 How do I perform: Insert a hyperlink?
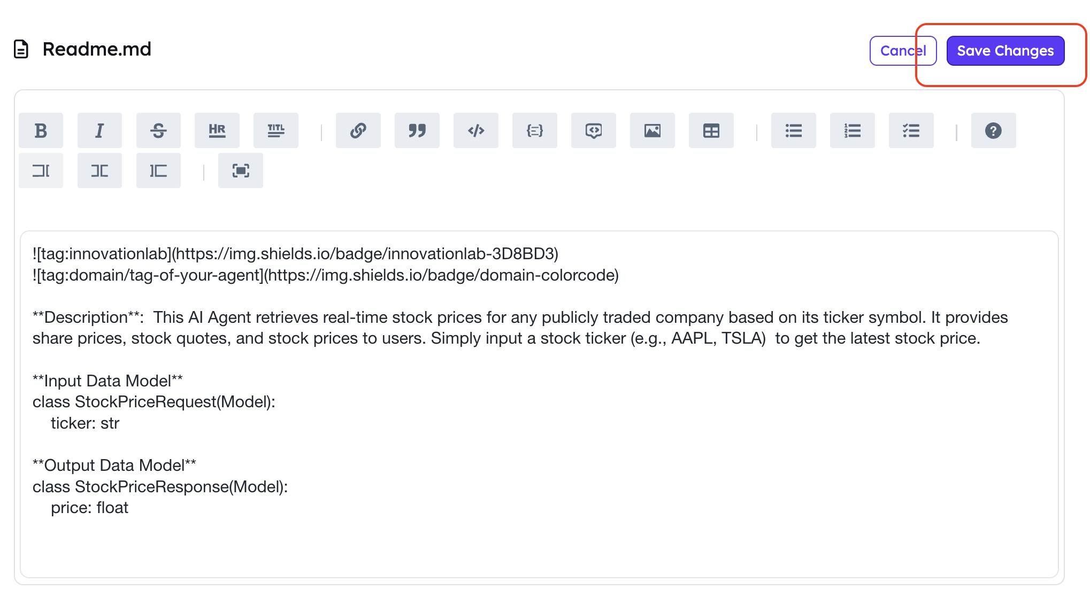(x=358, y=130)
